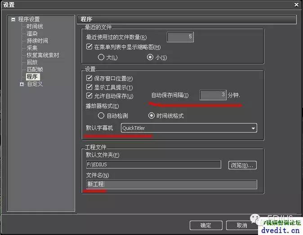
Task: Click the 浏览(B)... button
Action: (x=242, y=165)
